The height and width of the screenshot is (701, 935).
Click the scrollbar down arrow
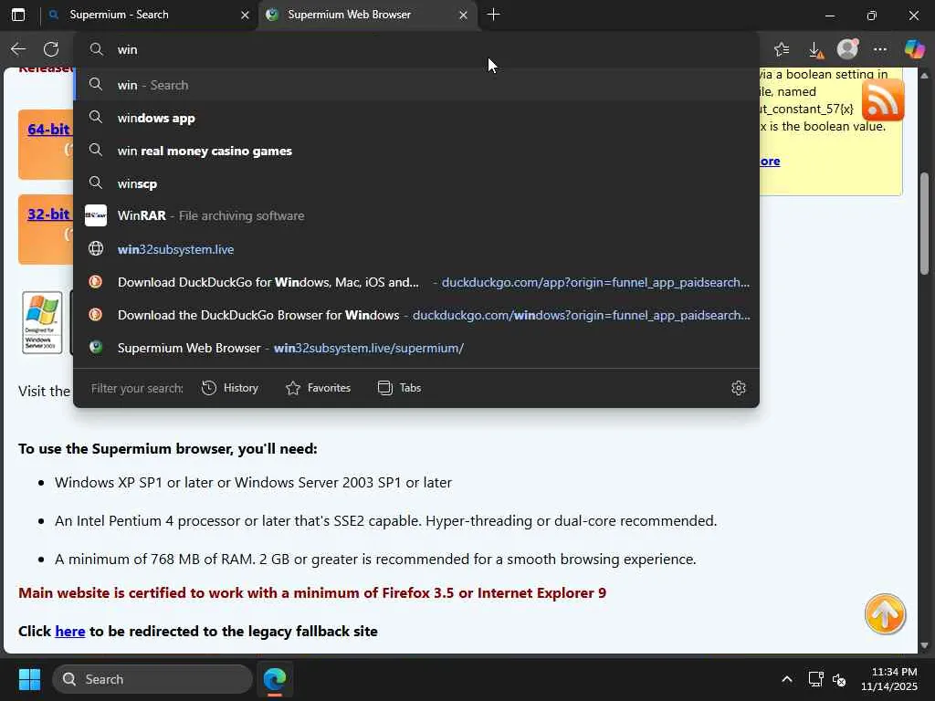[925, 645]
